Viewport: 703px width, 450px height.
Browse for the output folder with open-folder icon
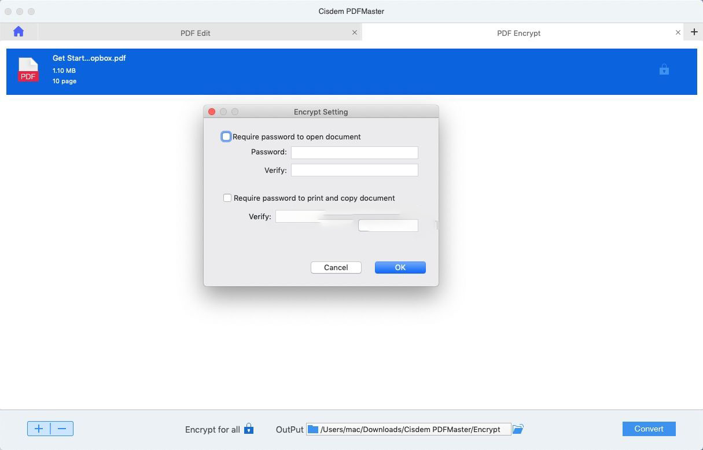pos(518,429)
